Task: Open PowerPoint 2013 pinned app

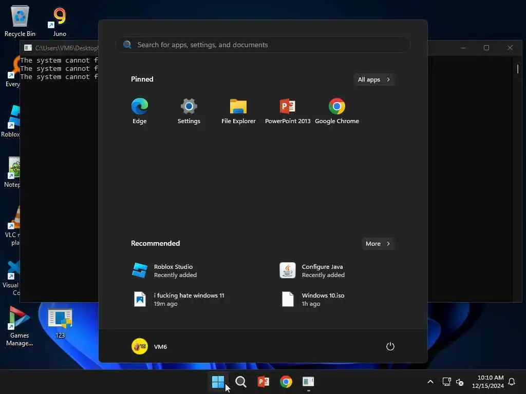Action: pos(288,111)
